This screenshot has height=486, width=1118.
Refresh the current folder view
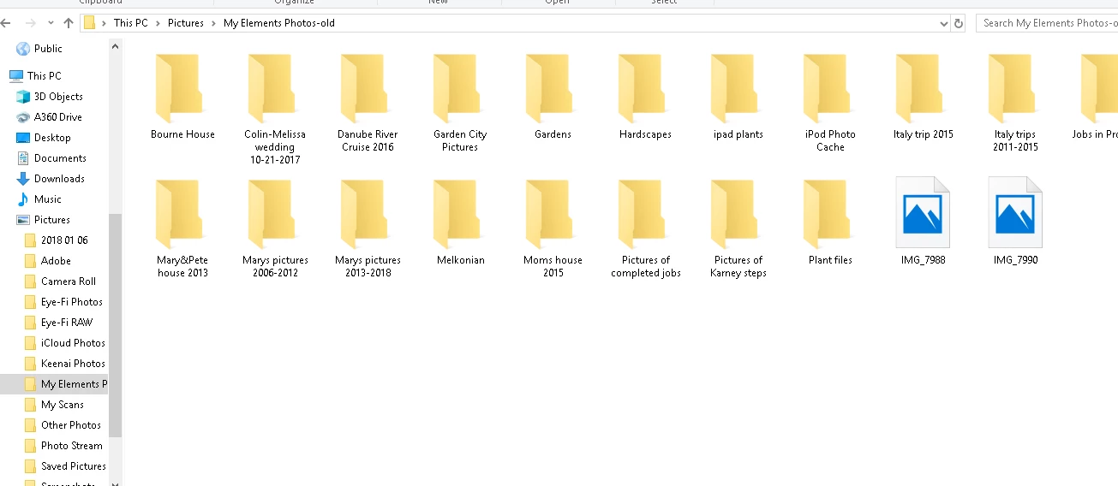click(958, 23)
